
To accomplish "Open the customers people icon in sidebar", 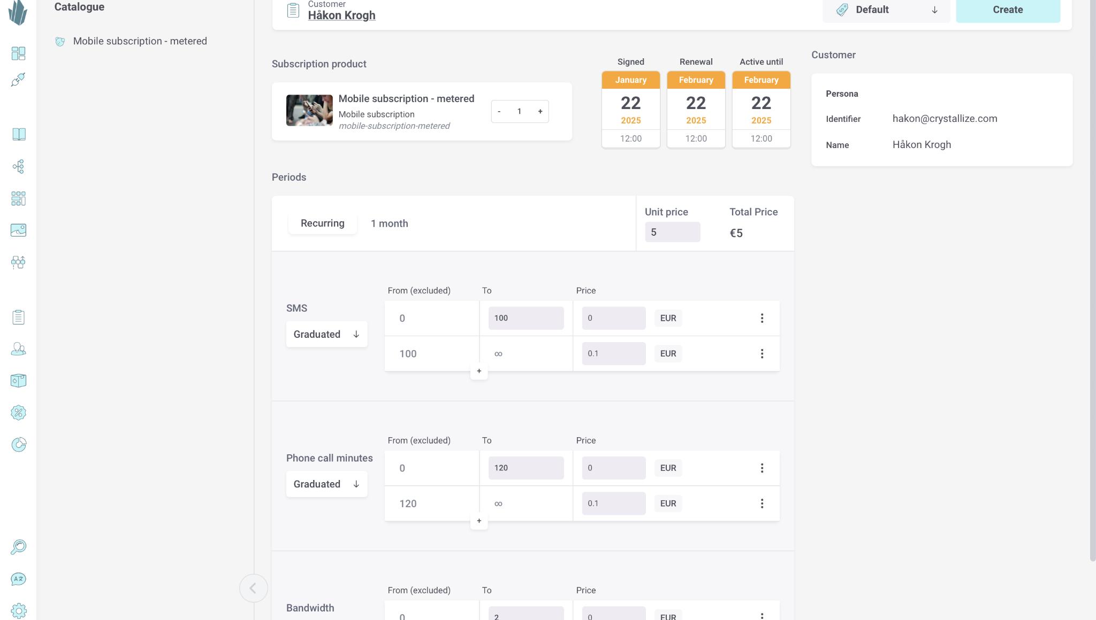I will point(18,349).
